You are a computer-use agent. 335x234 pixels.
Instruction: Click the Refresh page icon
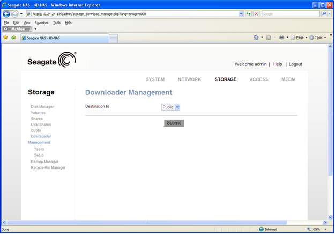pos(249,13)
